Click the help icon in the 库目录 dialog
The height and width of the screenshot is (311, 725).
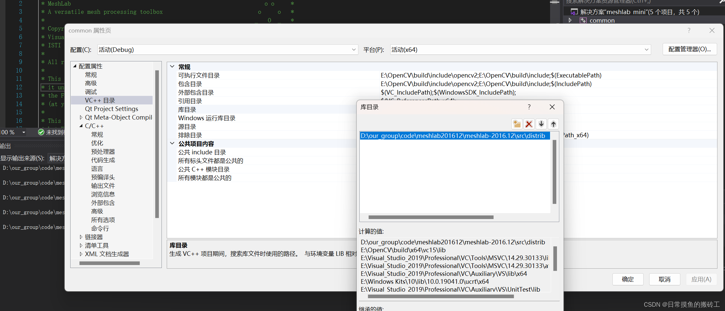529,107
